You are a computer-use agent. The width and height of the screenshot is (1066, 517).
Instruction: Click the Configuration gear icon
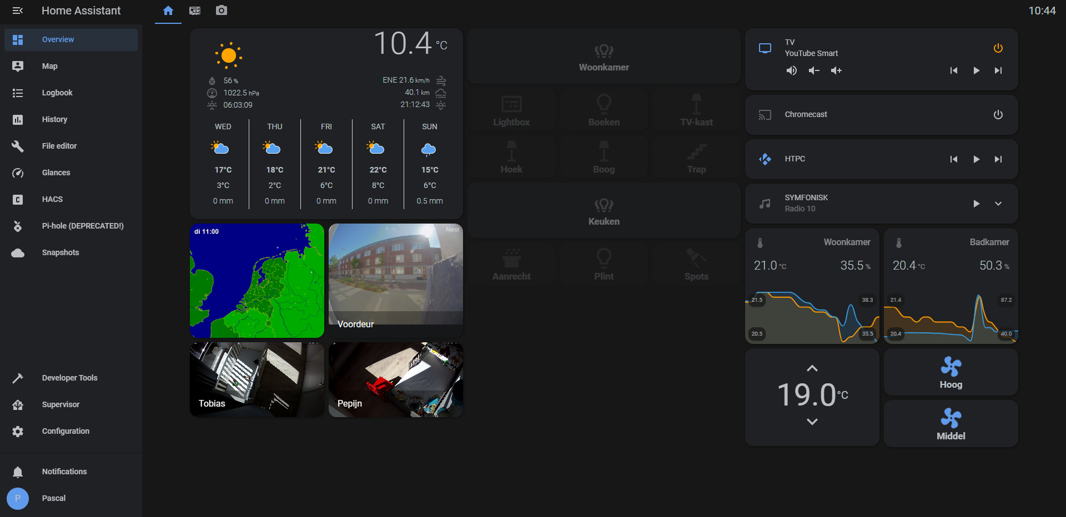click(18, 432)
